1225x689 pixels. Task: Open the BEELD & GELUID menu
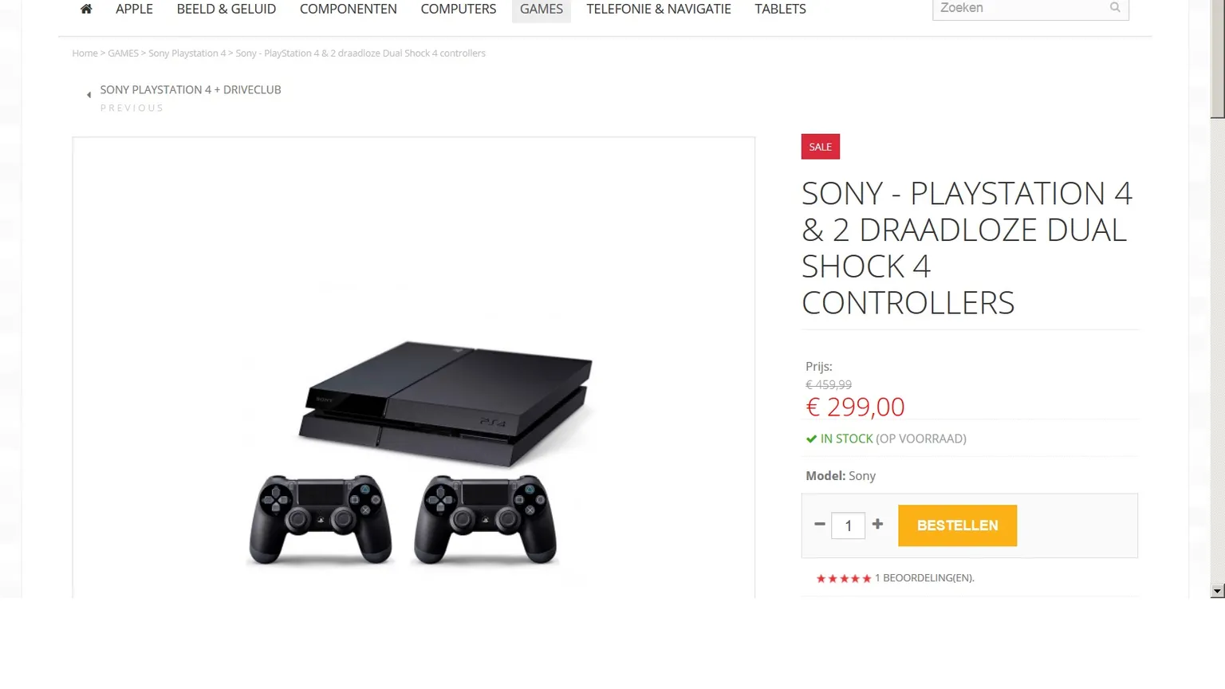(226, 9)
